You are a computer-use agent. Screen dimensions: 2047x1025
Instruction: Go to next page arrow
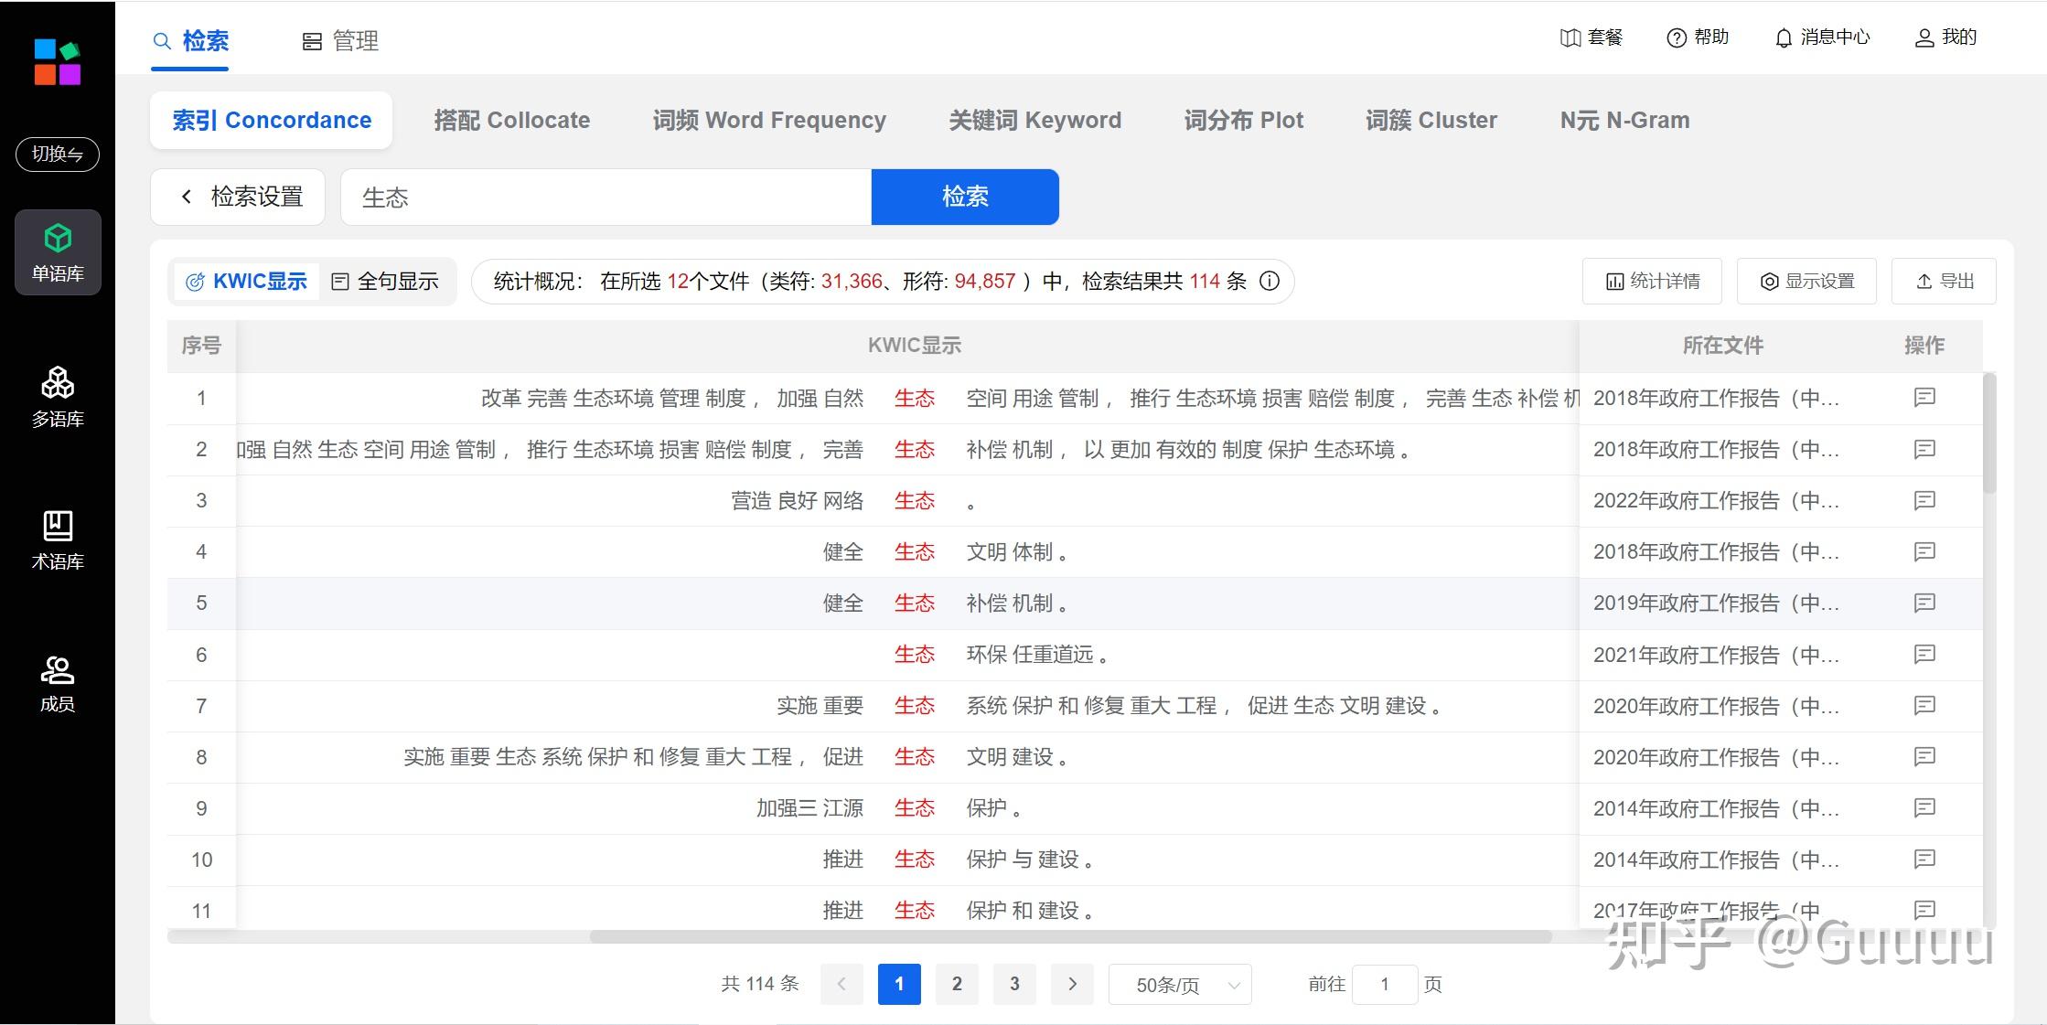1072,984
